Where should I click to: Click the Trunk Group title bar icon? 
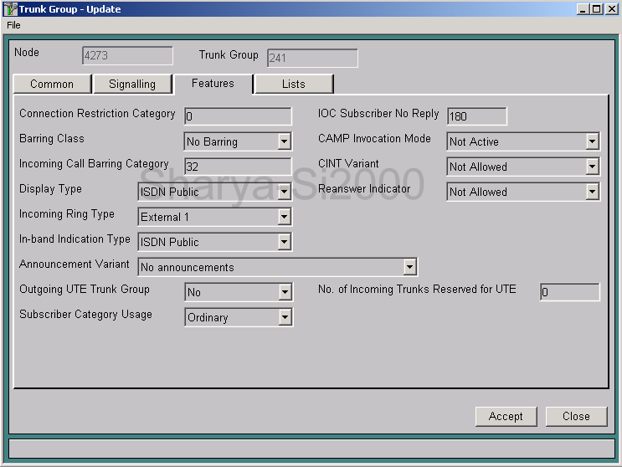click(x=11, y=9)
